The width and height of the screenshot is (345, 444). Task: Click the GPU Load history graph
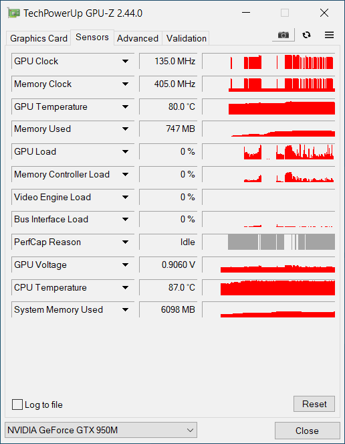pos(269,151)
